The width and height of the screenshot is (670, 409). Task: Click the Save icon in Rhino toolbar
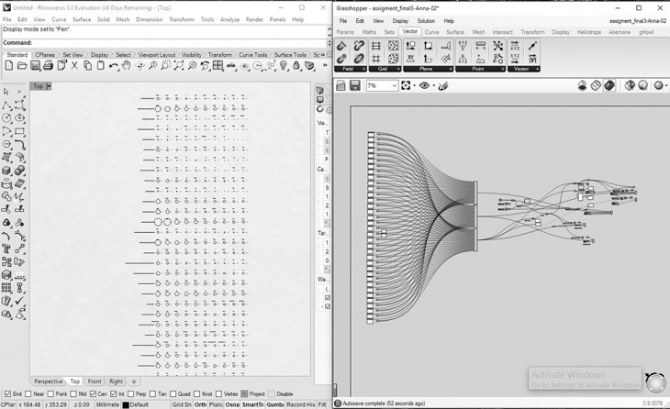(35, 66)
